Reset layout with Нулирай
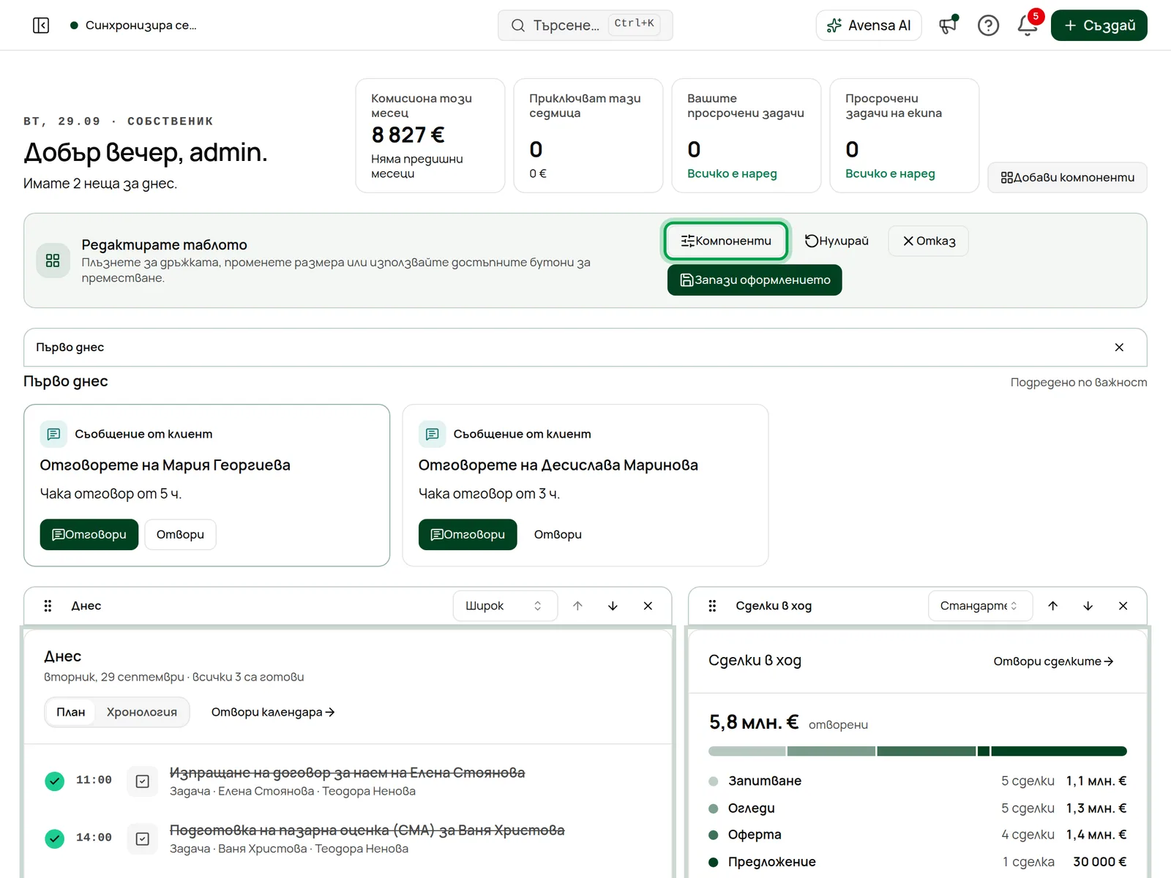 (x=837, y=241)
